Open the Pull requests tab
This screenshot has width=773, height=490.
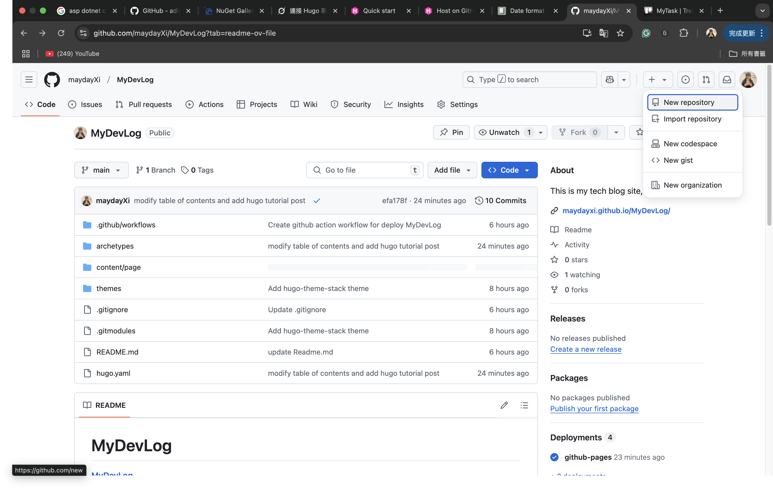(x=144, y=104)
